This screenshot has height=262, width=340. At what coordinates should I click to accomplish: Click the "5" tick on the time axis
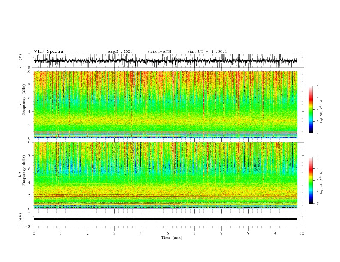[x=168, y=233]
